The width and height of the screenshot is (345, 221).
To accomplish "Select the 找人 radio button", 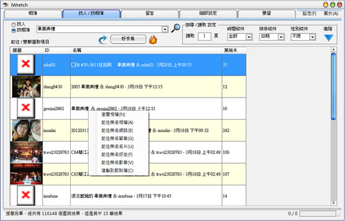I will point(14,25).
